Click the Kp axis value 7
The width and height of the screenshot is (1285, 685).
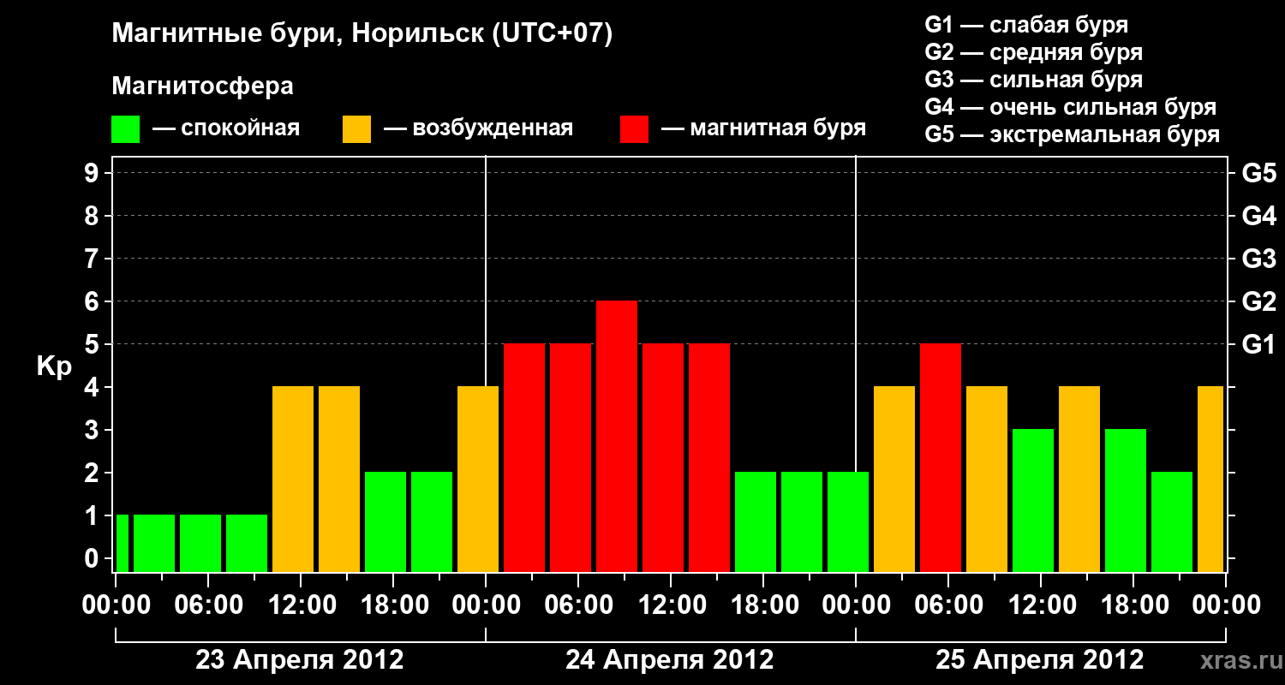point(93,259)
